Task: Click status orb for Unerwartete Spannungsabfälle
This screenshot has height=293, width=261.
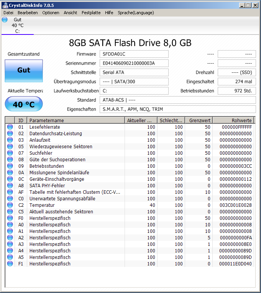Action: click(10, 198)
